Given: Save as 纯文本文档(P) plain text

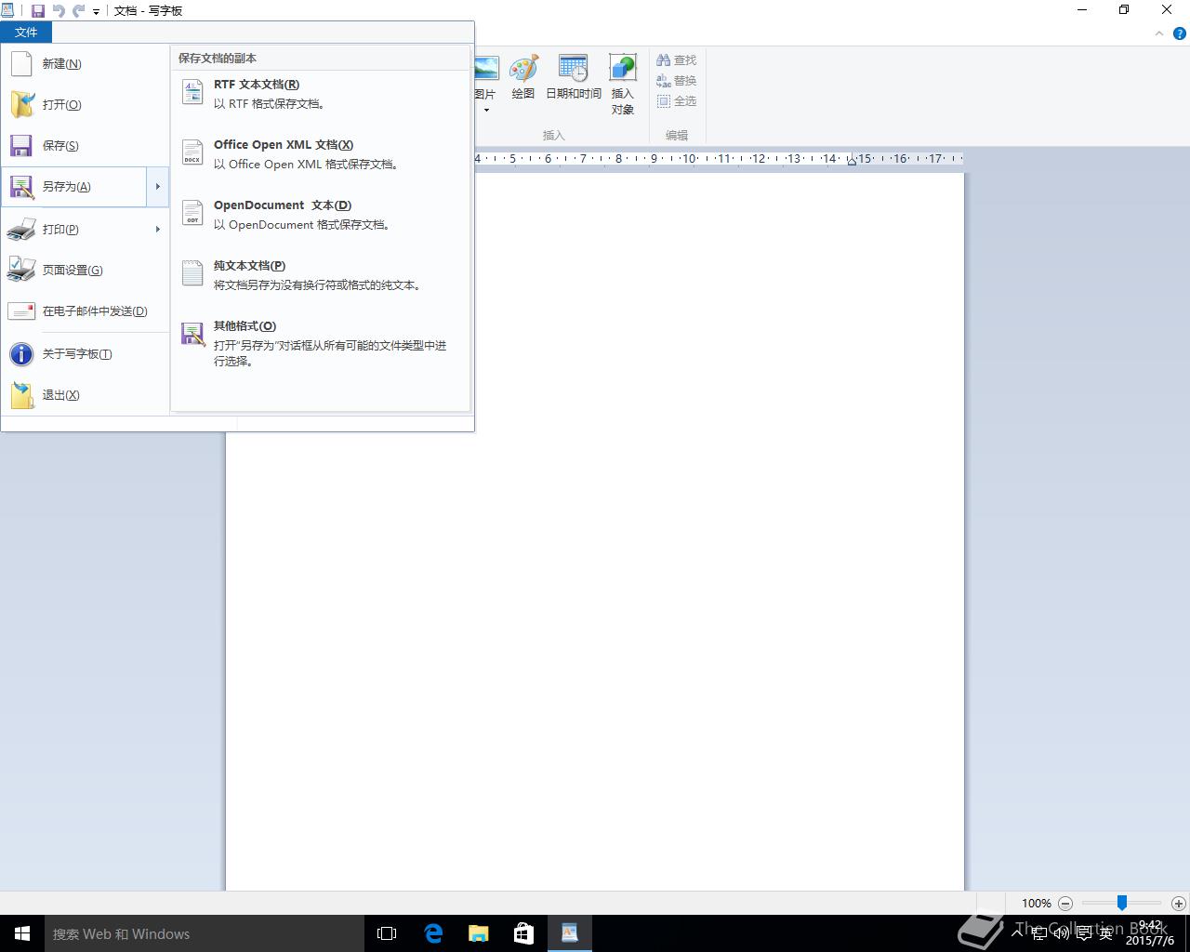Looking at the screenshot, I should coord(321,274).
